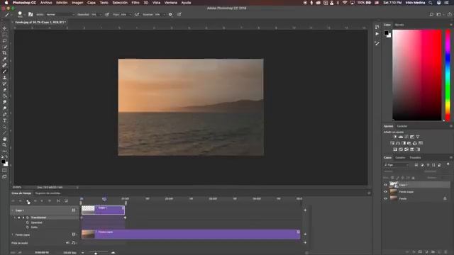Add media to the Capa 1 track
This screenshot has height=255, width=454.
click(305, 210)
